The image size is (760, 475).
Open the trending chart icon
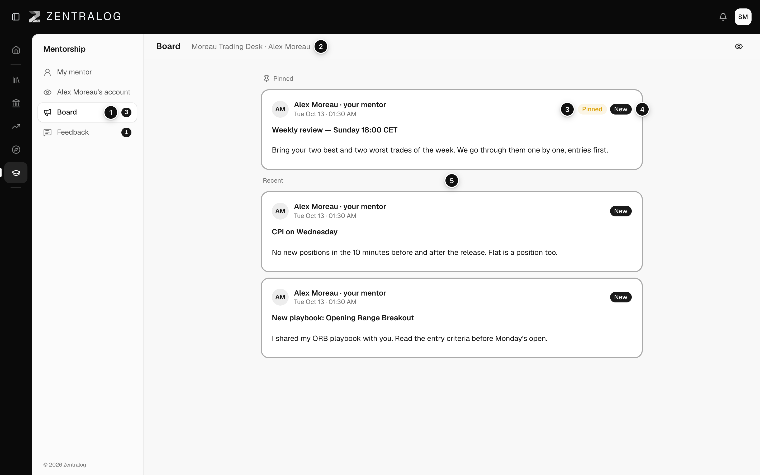(x=16, y=126)
